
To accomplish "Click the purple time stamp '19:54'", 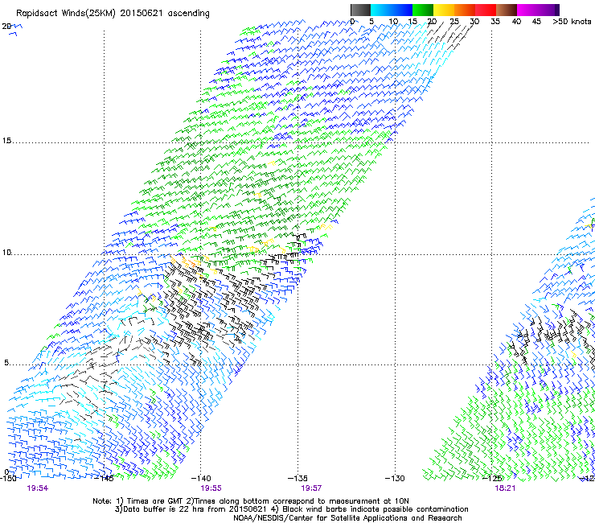I will [38, 488].
